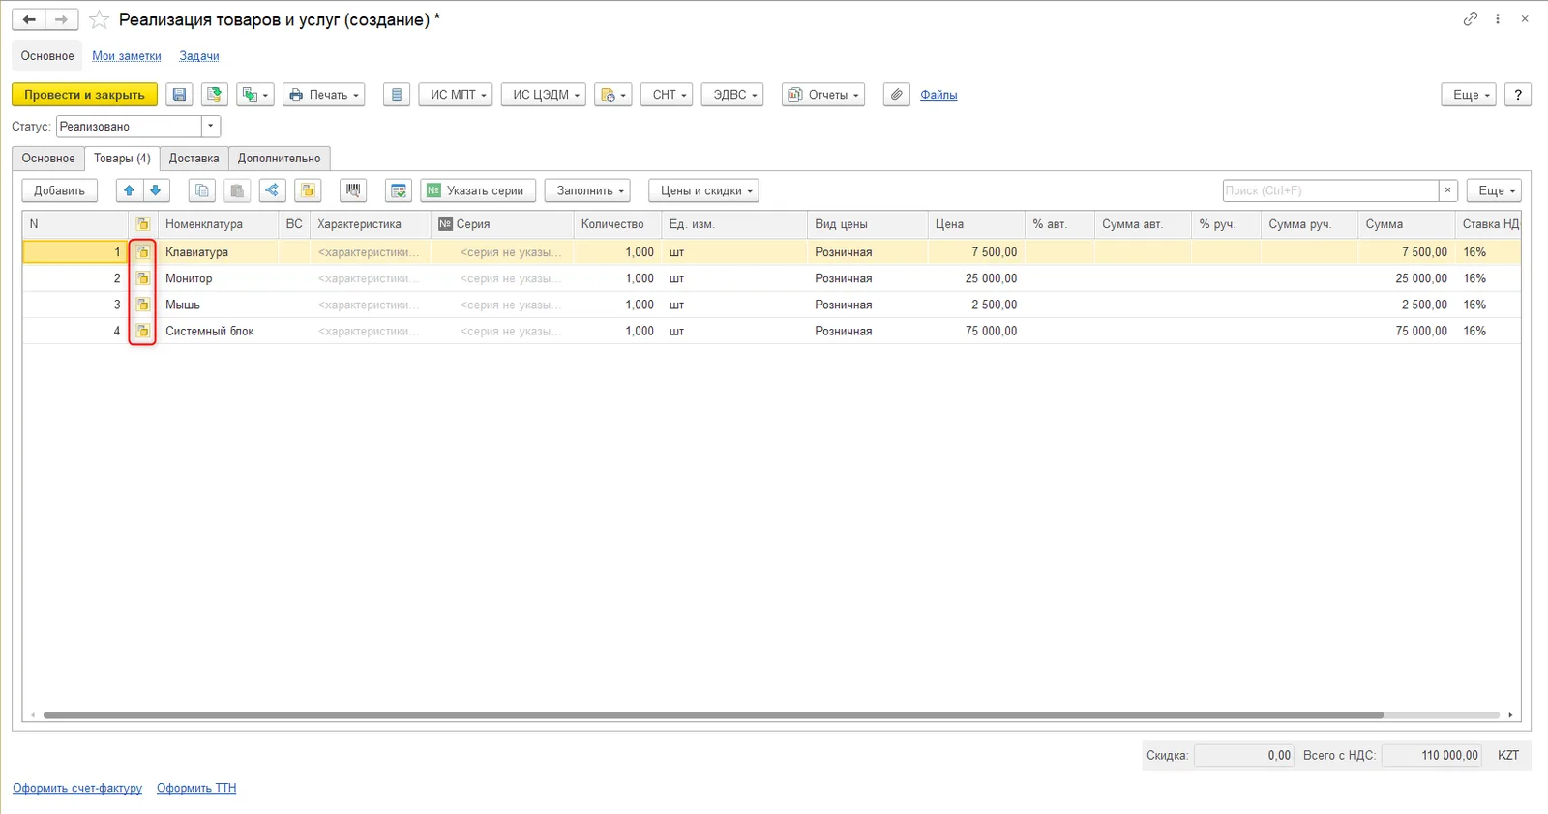Move the selected row up with blue arrow
Image resolution: width=1548 pixels, height=814 pixels.
[x=129, y=190]
